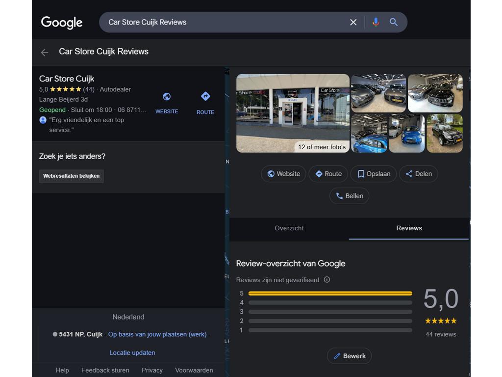The image size is (502, 377).
Task: Save the place with Opslaan
Action: click(374, 174)
